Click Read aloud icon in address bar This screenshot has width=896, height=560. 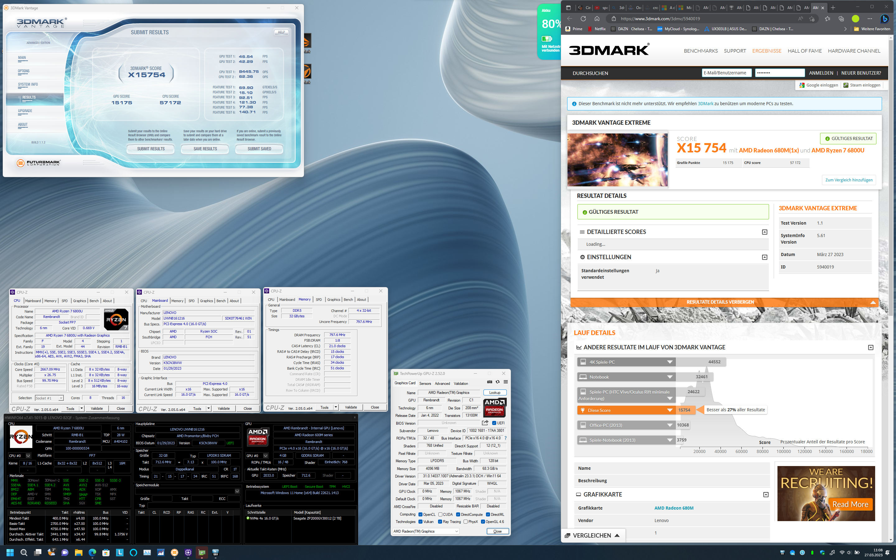[800, 19]
